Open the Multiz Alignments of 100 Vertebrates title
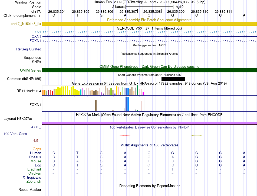 coord(149,145)
